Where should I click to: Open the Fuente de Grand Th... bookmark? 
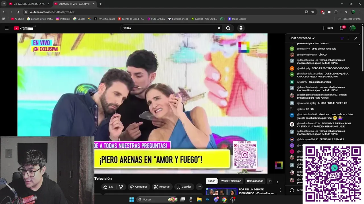click(x=131, y=19)
